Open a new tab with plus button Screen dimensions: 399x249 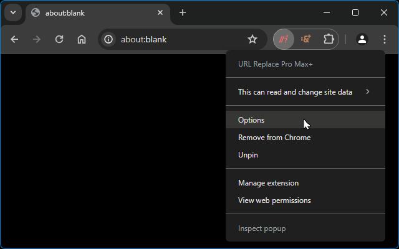pos(183,12)
